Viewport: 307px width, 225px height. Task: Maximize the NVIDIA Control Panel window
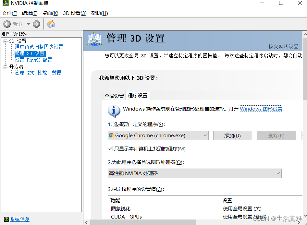281,3
